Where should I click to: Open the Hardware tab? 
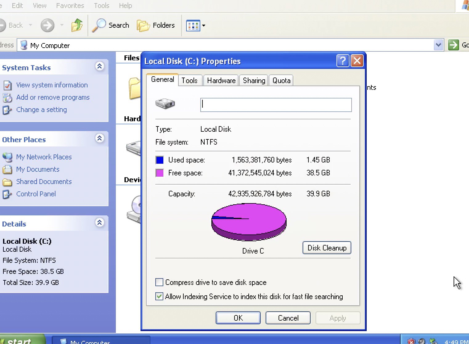tap(221, 81)
